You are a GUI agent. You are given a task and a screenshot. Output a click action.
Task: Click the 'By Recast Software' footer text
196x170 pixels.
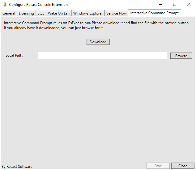tap(17, 167)
